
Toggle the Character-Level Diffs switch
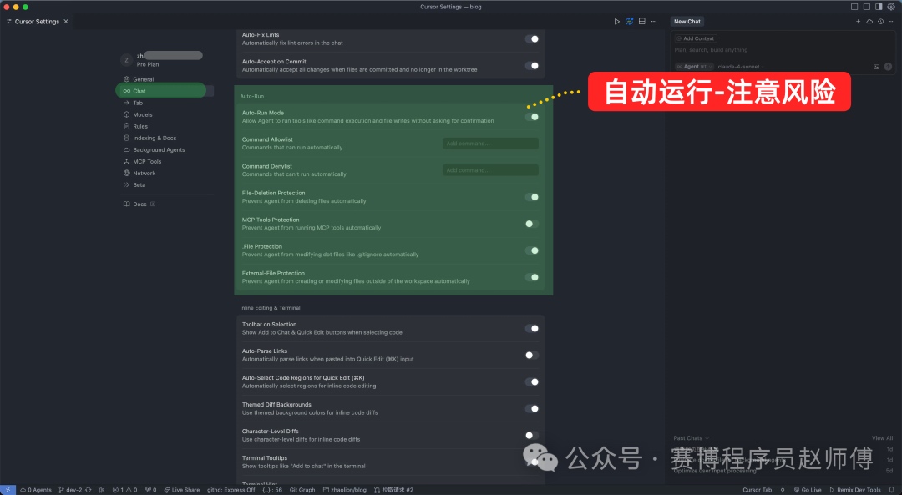pyautogui.click(x=531, y=435)
